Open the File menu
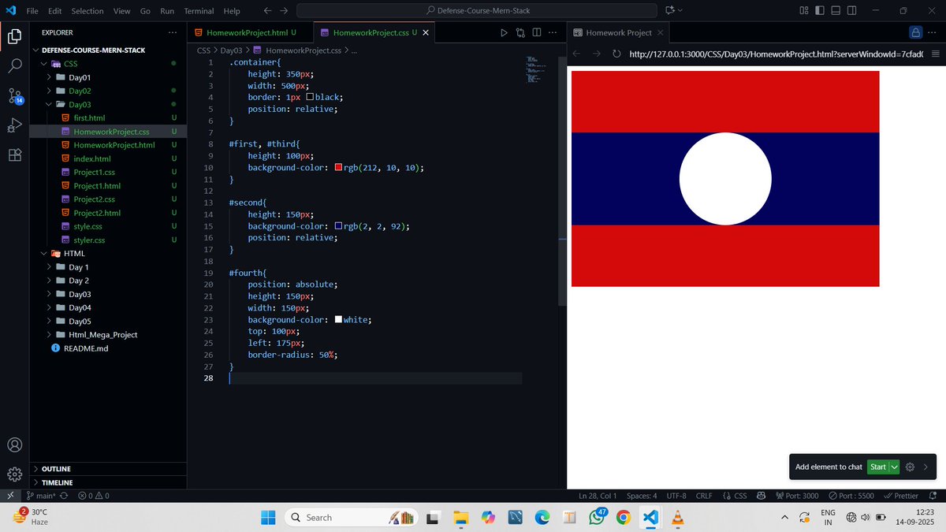This screenshot has width=946, height=532. click(32, 11)
